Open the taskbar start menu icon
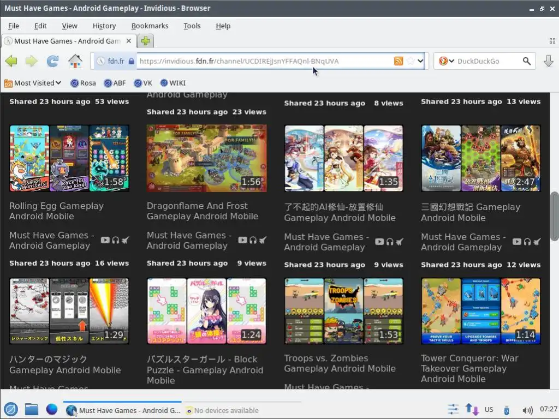 pos(11,409)
